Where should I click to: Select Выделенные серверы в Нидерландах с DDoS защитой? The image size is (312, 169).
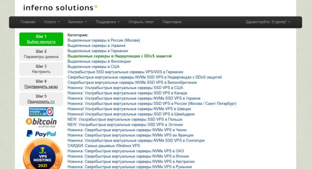pos(119,56)
